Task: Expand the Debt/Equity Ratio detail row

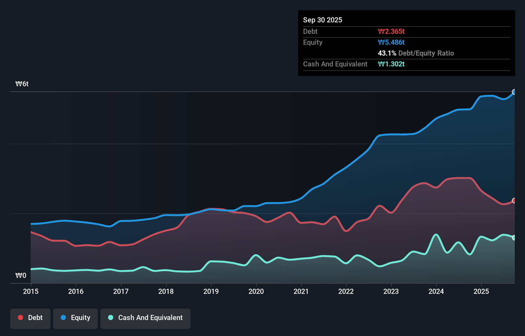Action: [x=416, y=53]
